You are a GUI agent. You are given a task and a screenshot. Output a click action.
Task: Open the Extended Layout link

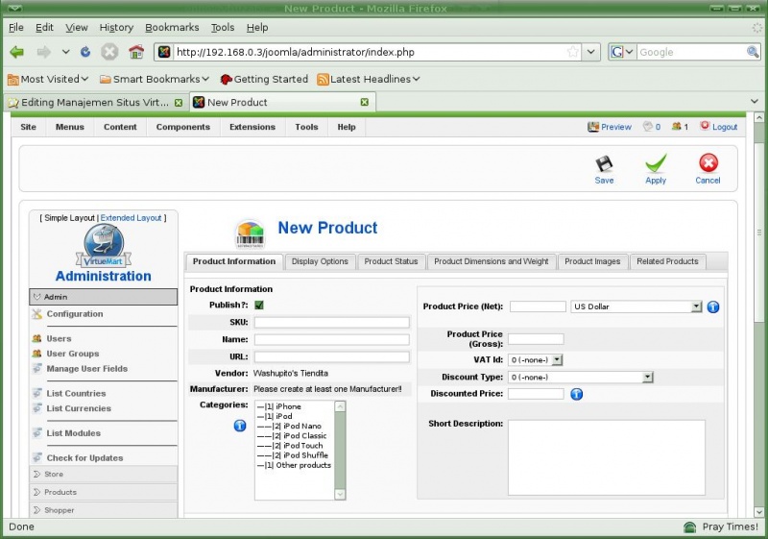[131, 218]
